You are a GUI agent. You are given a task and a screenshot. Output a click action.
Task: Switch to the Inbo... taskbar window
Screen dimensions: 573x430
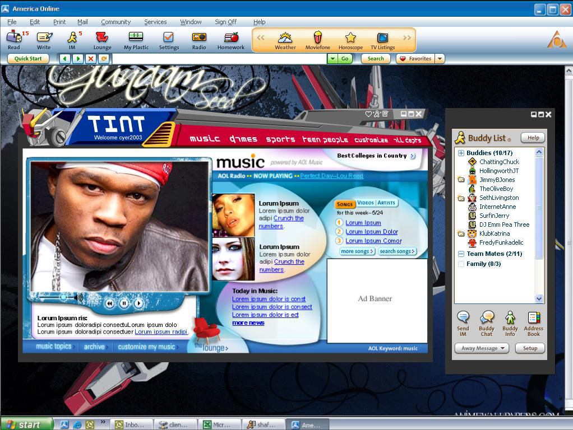131,424
